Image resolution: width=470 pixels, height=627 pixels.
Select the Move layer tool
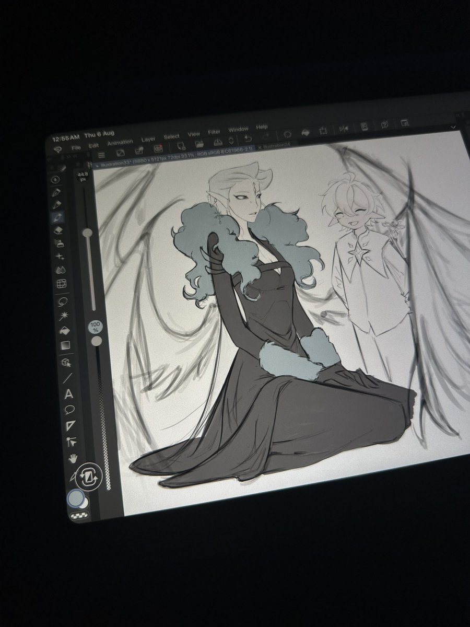tap(72, 442)
